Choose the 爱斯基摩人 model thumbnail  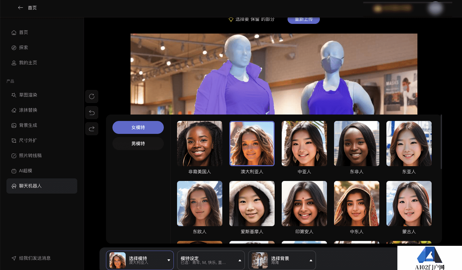pos(252,204)
